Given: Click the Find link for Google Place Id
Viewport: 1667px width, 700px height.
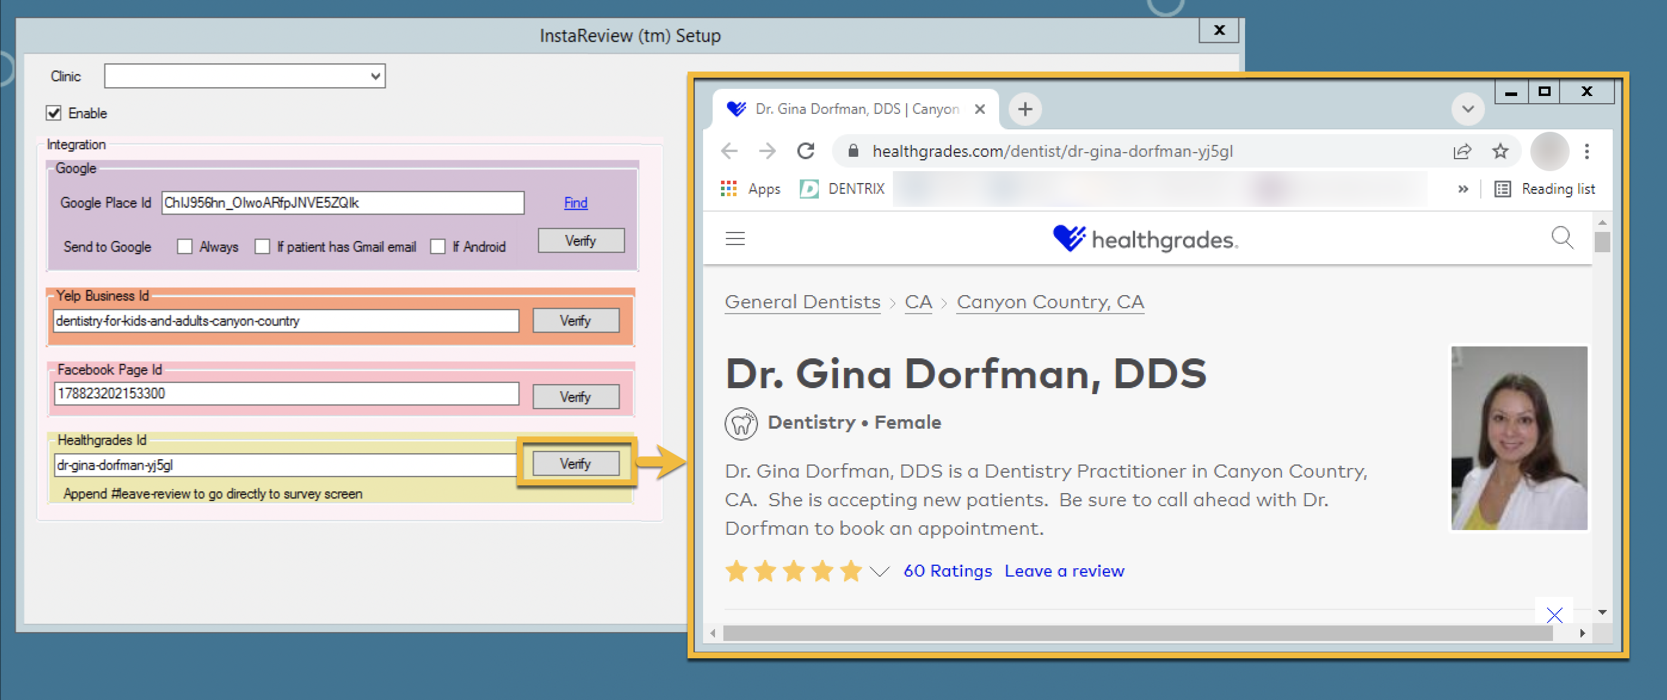Looking at the screenshot, I should point(575,203).
